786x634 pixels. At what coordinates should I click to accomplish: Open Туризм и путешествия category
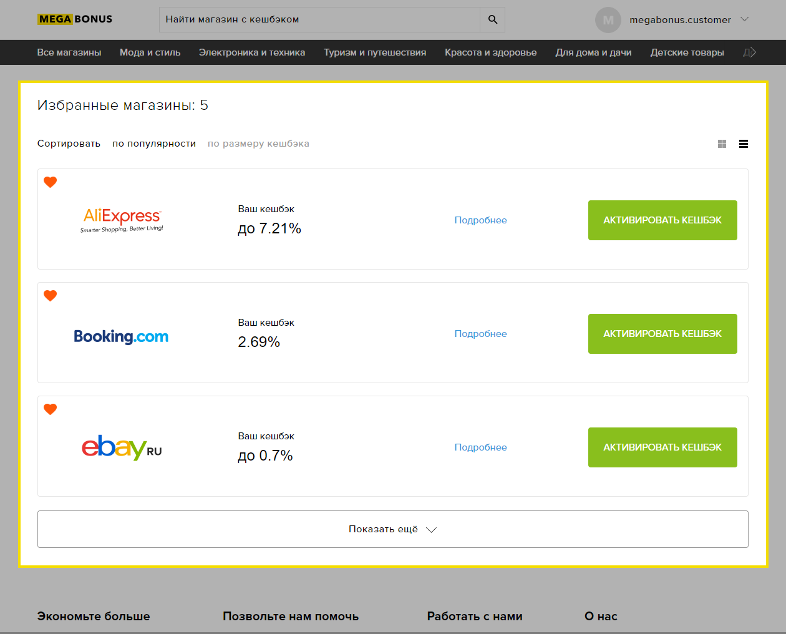375,52
